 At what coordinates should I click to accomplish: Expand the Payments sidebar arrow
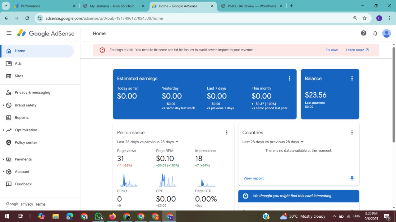point(3,159)
